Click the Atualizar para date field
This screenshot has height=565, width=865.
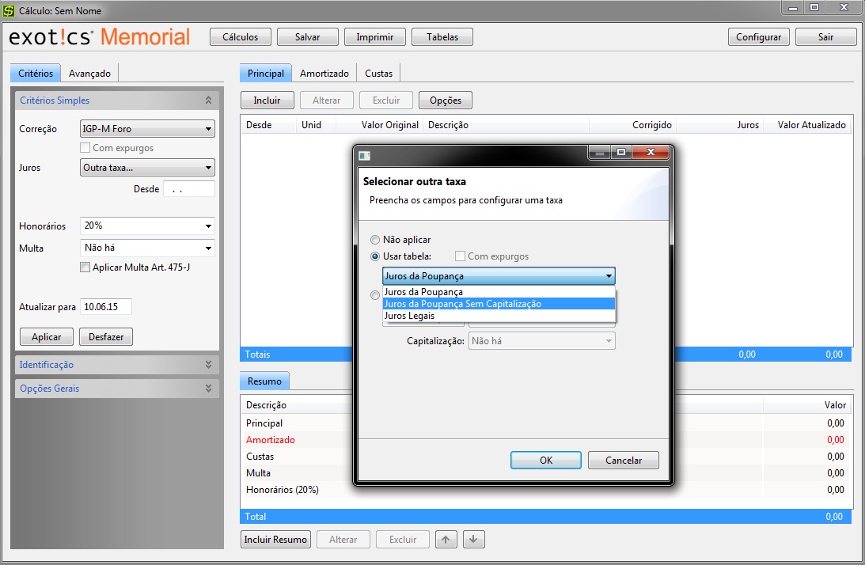tap(105, 307)
